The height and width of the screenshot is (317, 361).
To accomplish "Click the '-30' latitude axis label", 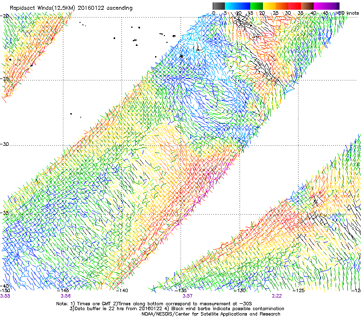I will tap(4, 144).
